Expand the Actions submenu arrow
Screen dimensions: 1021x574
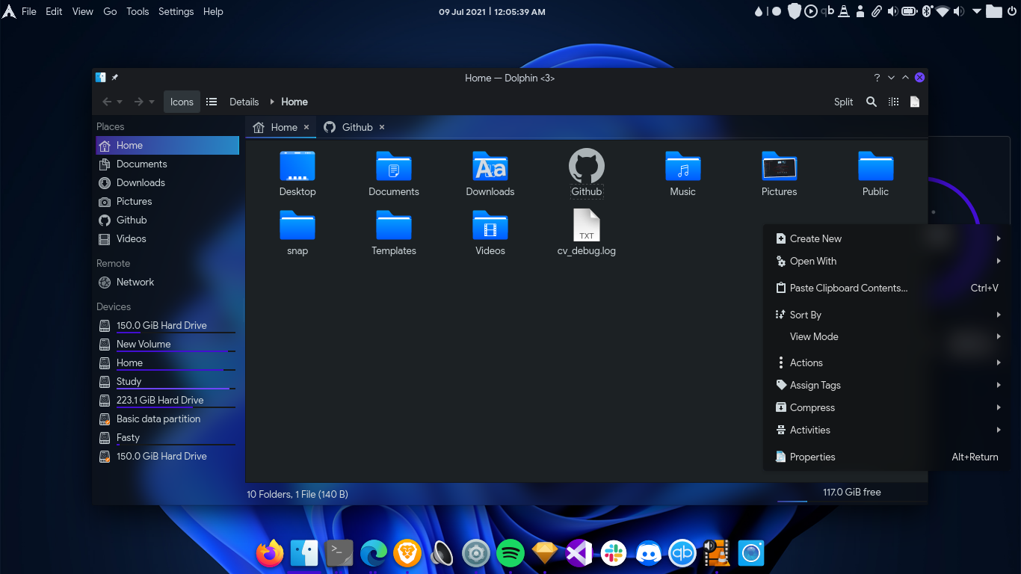(999, 362)
